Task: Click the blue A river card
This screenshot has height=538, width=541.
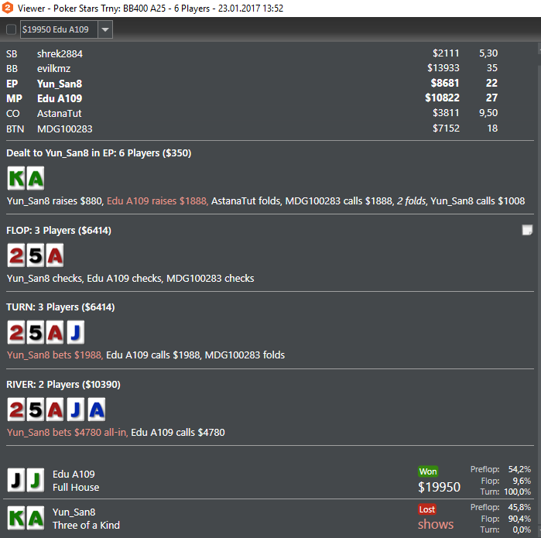Action: click(x=97, y=409)
